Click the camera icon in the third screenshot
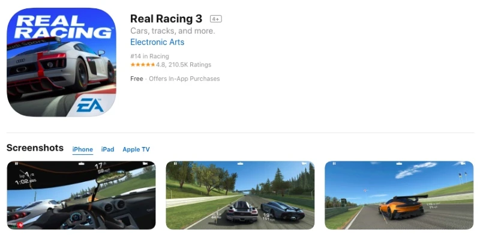Image resolution: width=480 pixels, height=243 pixels. (x=463, y=164)
